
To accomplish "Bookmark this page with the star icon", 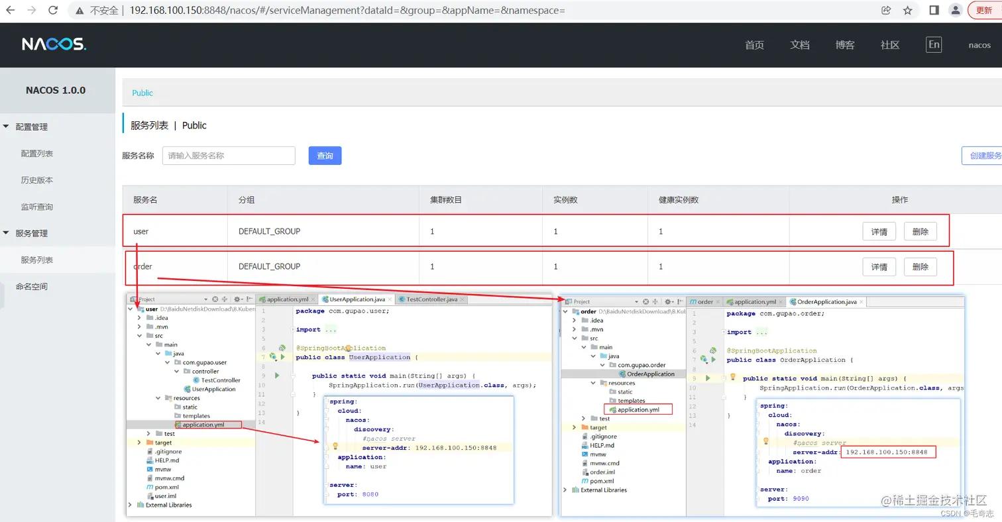I will tap(908, 11).
